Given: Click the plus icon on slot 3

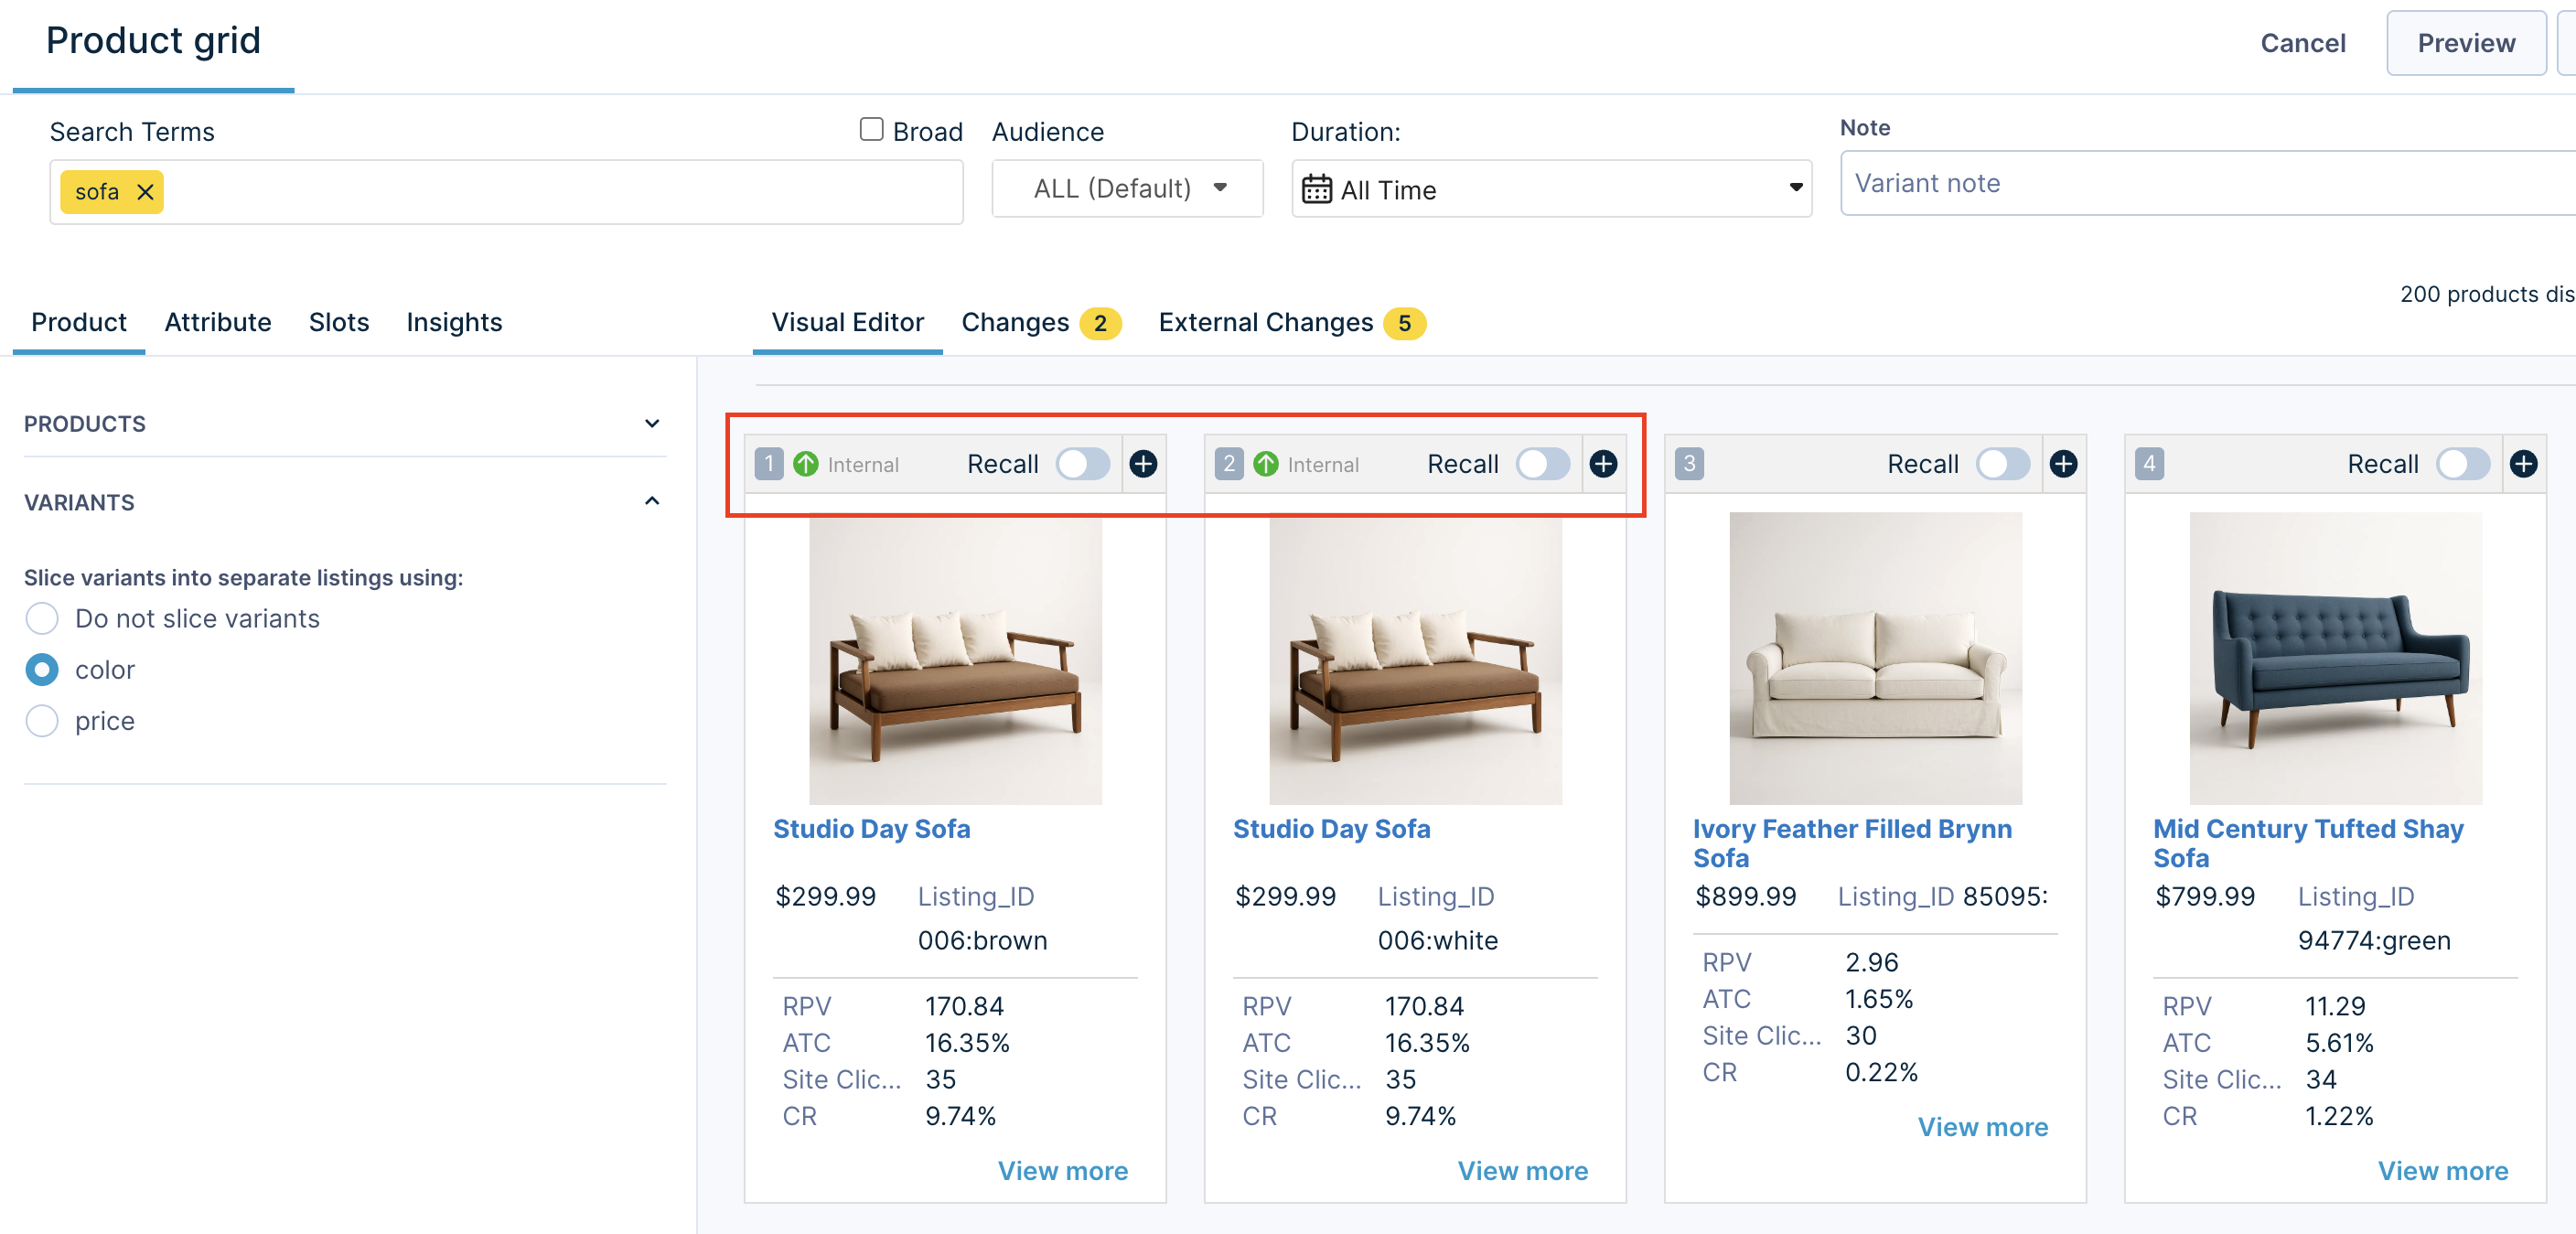Looking at the screenshot, I should [2063, 464].
